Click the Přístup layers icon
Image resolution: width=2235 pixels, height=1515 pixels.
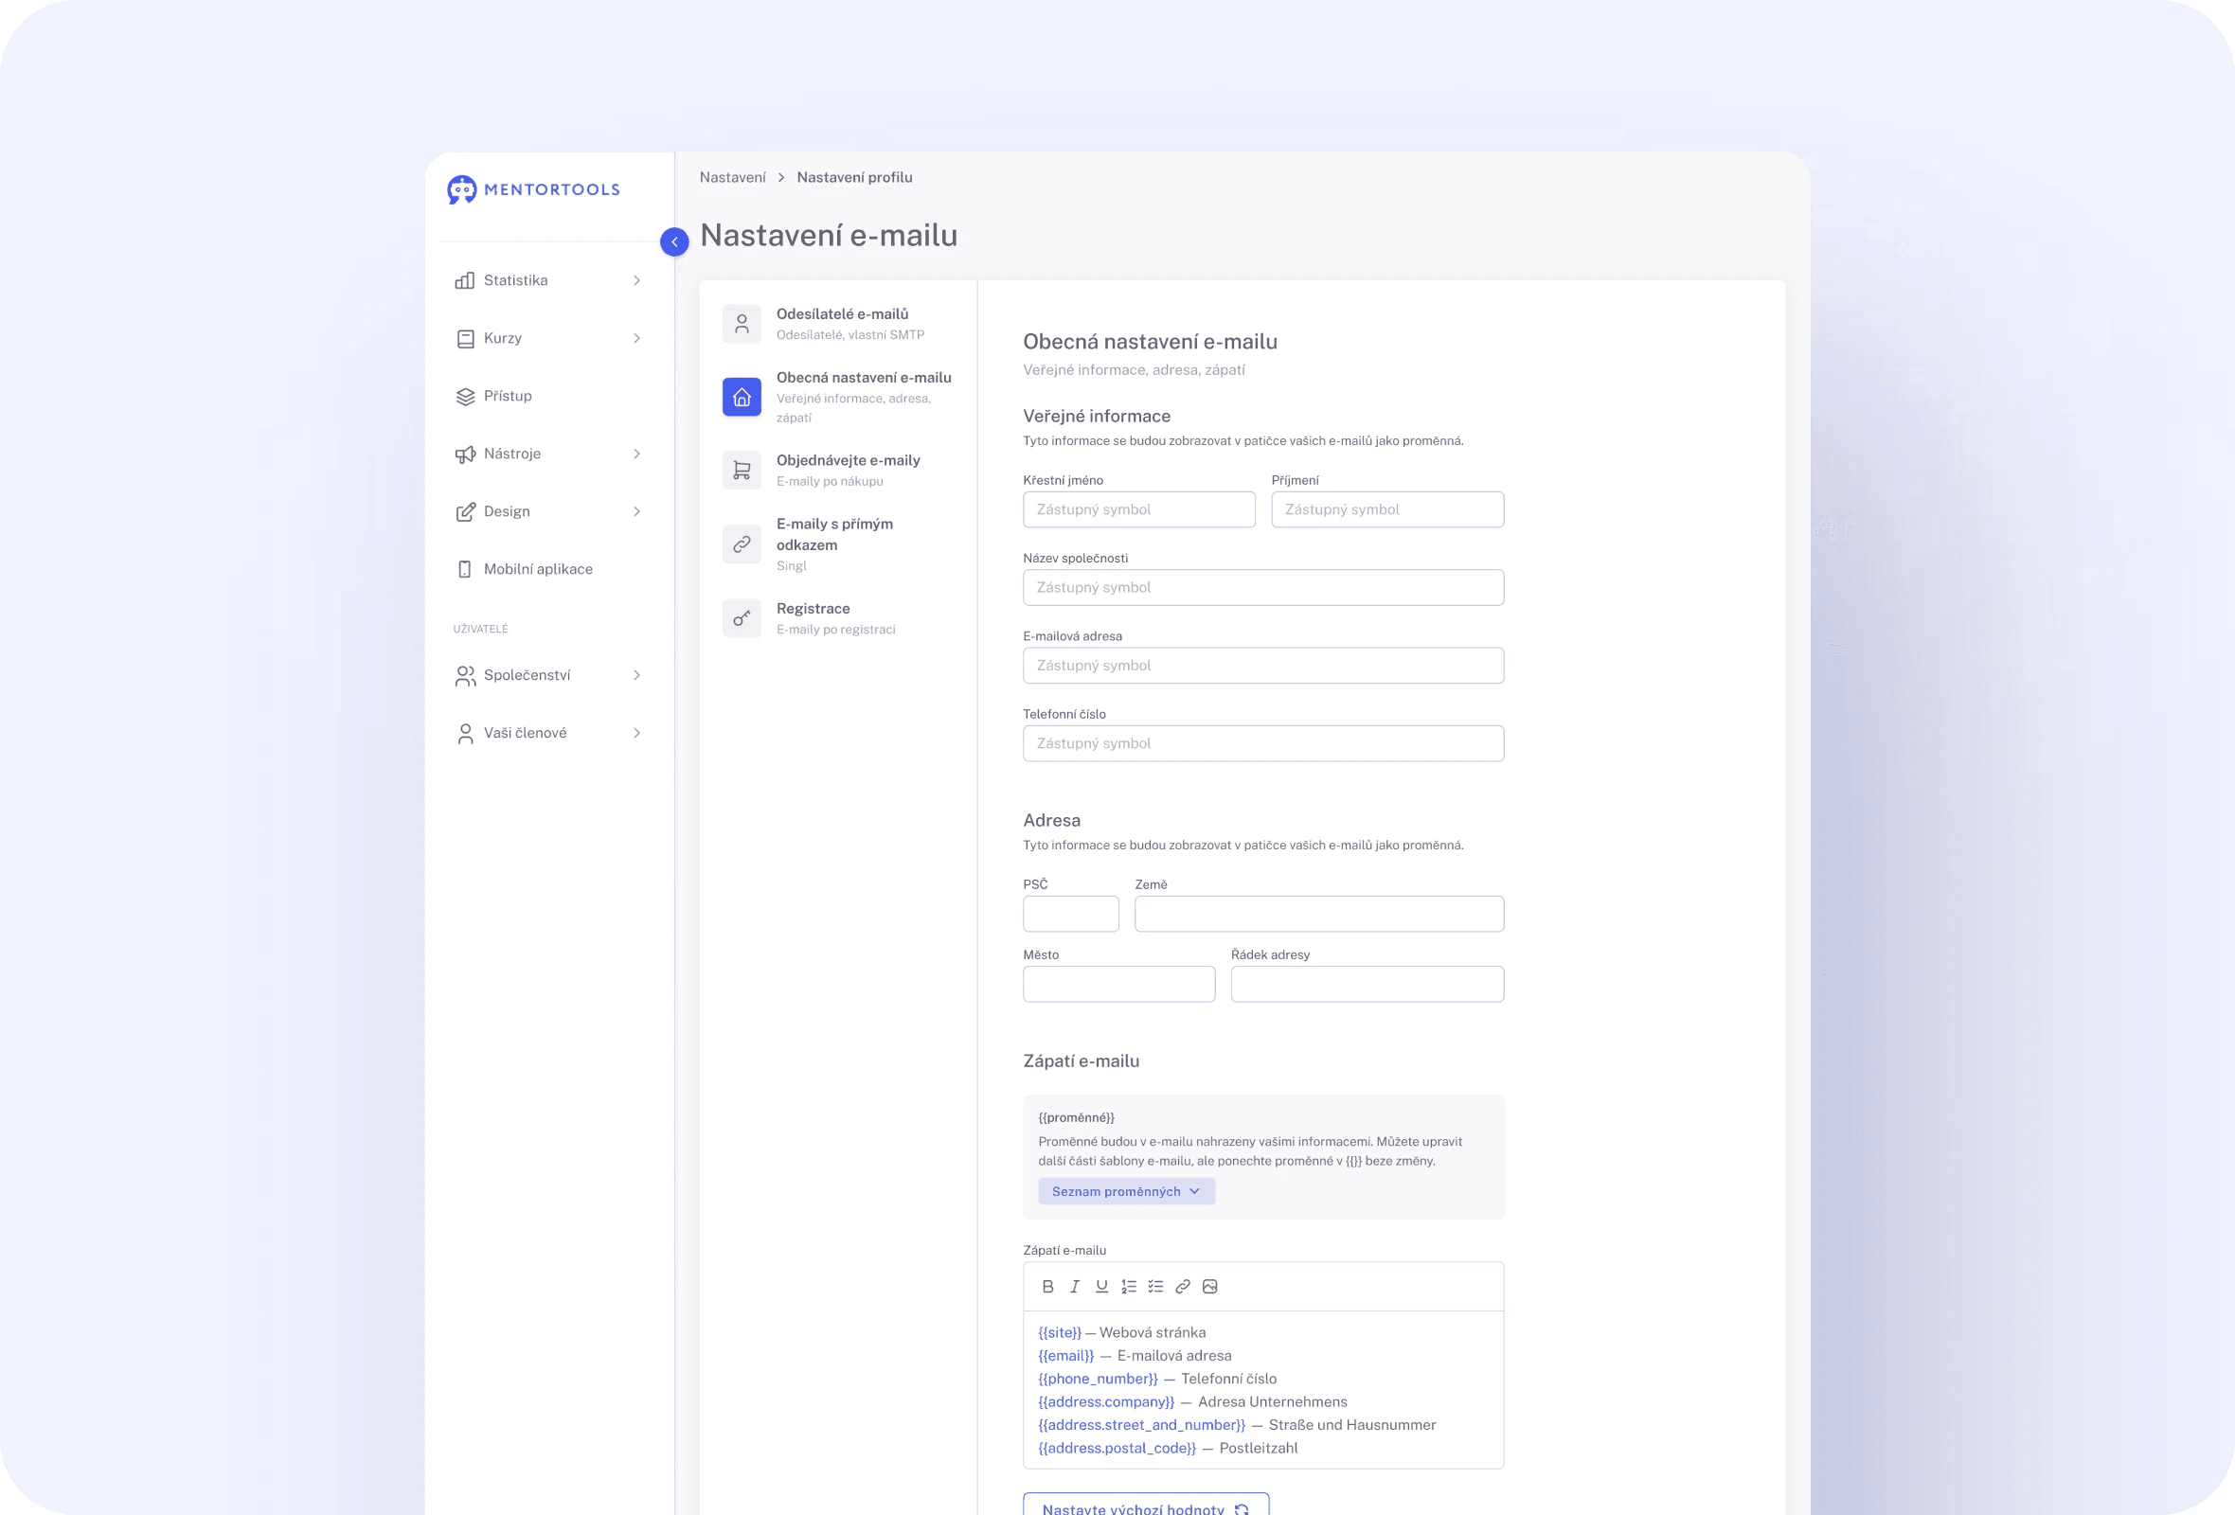(x=464, y=396)
